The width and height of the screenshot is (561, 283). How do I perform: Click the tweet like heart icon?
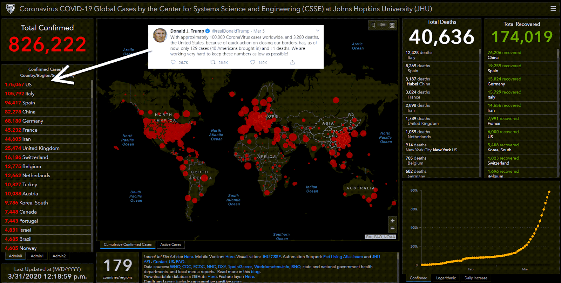point(252,62)
